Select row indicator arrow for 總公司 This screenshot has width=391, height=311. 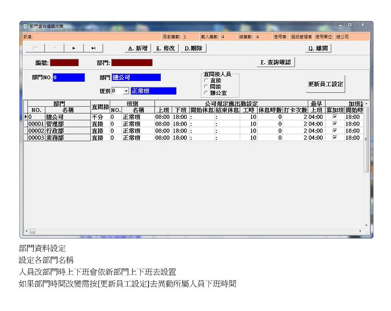[25, 117]
